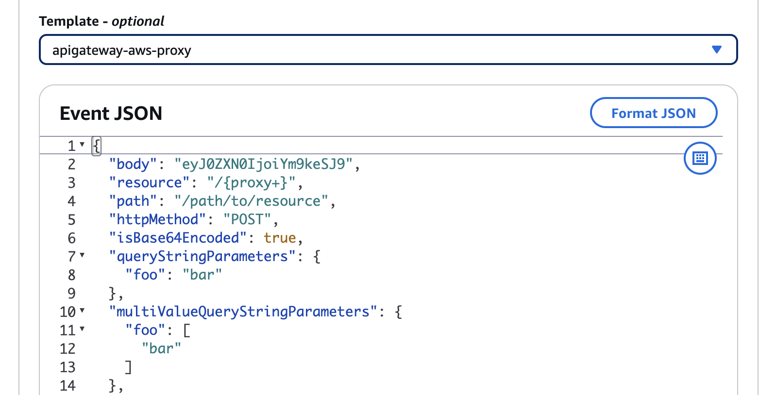Click the opening brace on line 1
Viewport: 776px width, 395px height.
click(x=97, y=146)
